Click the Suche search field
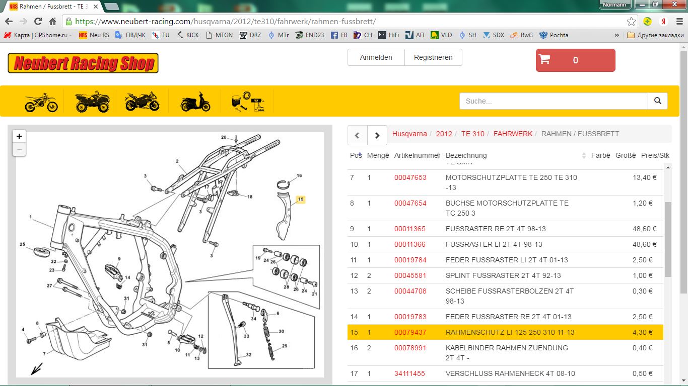Viewport: 688px width, 386px height. pyautogui.click(x=554, y=101)
